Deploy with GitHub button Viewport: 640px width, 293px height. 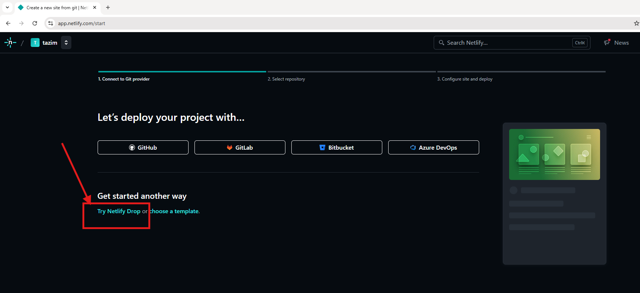click(143, 147)
